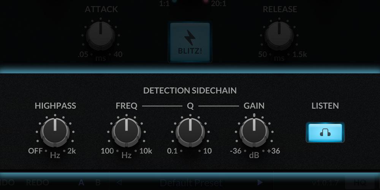The height and width of the screenshot is (190, 380).
Task: Toggle the LISTEN headphones button
Action: click(x=325, y=132)
